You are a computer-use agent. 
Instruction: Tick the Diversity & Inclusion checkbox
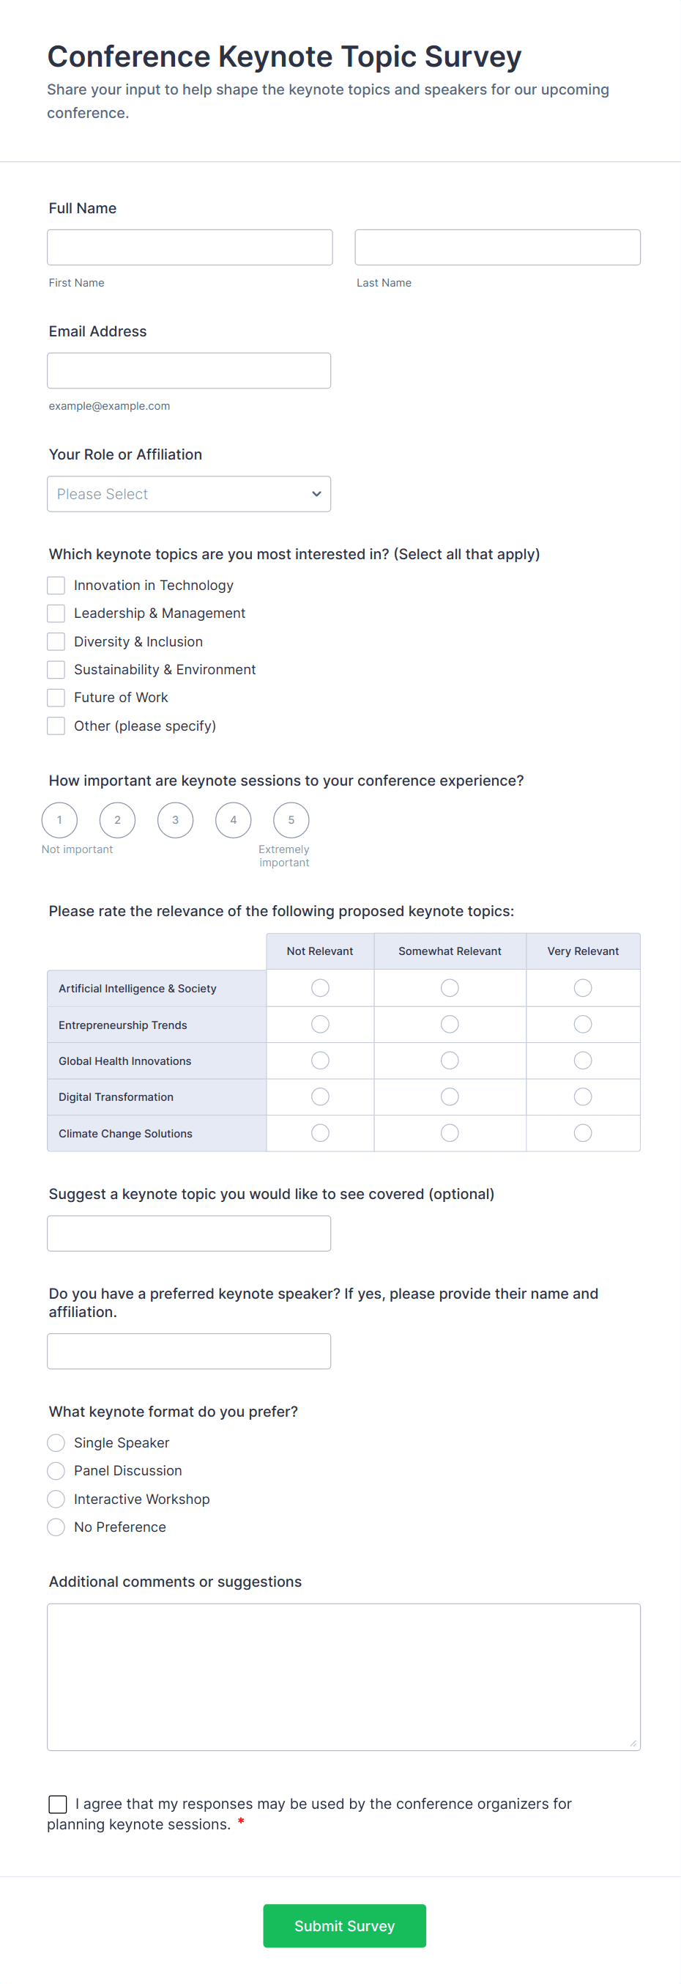click(56, 641)
